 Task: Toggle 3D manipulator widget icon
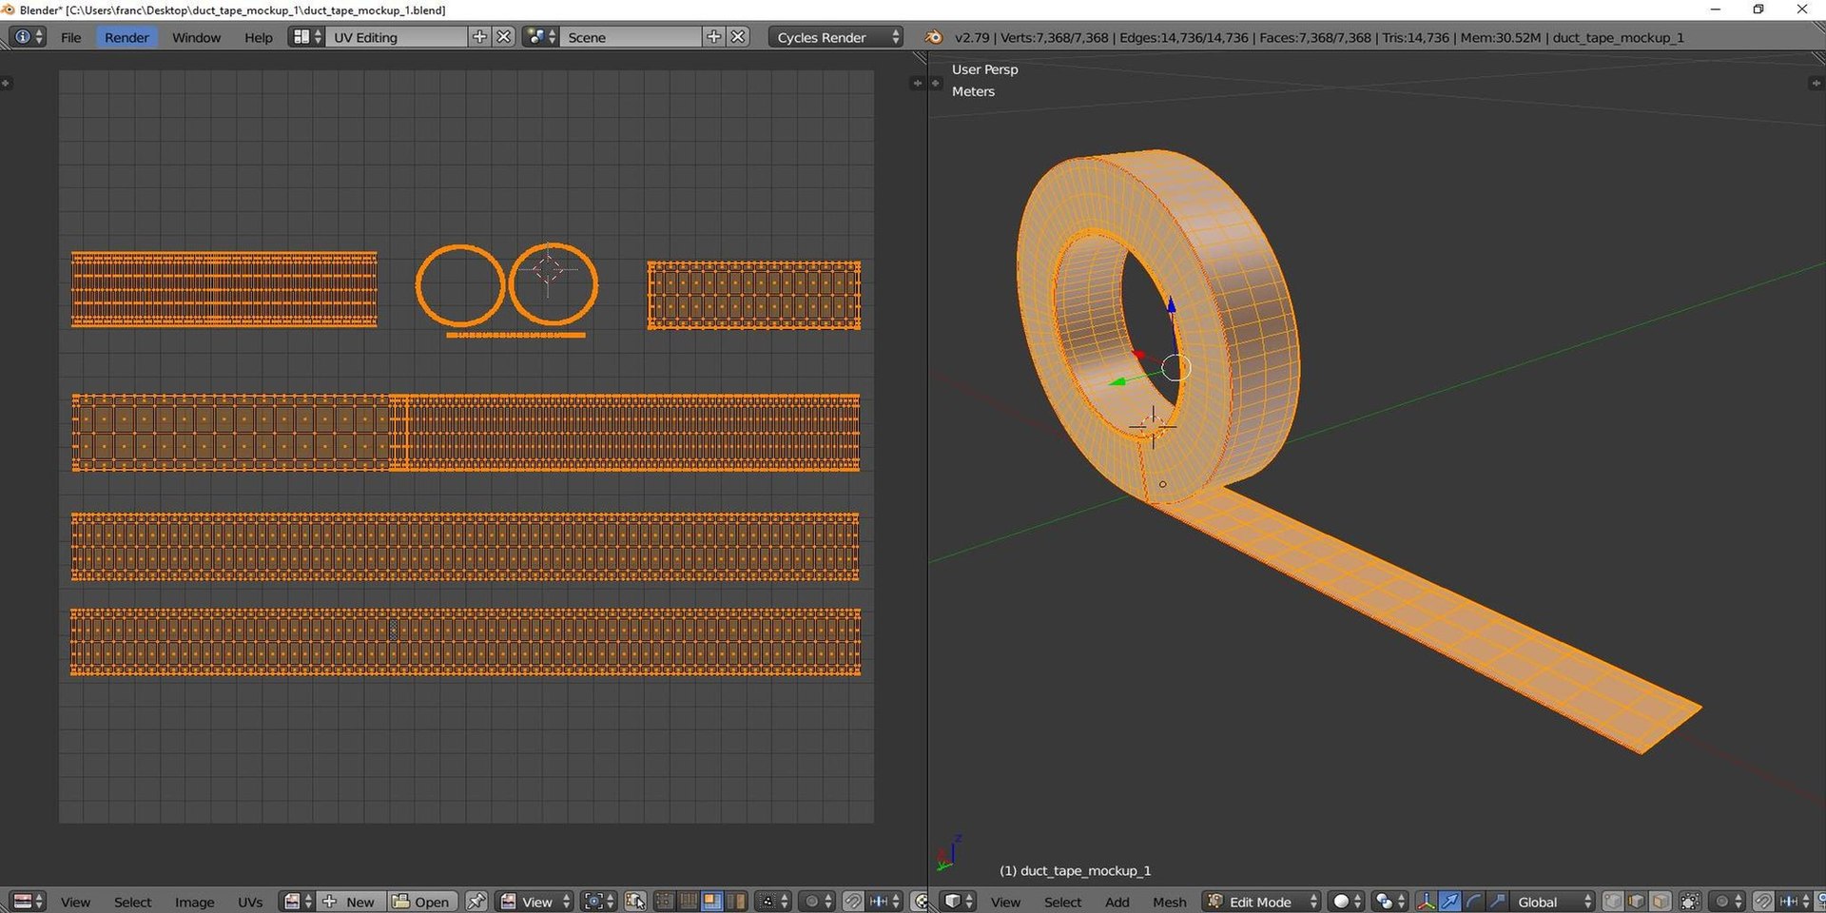click(x=1427, y=902)
